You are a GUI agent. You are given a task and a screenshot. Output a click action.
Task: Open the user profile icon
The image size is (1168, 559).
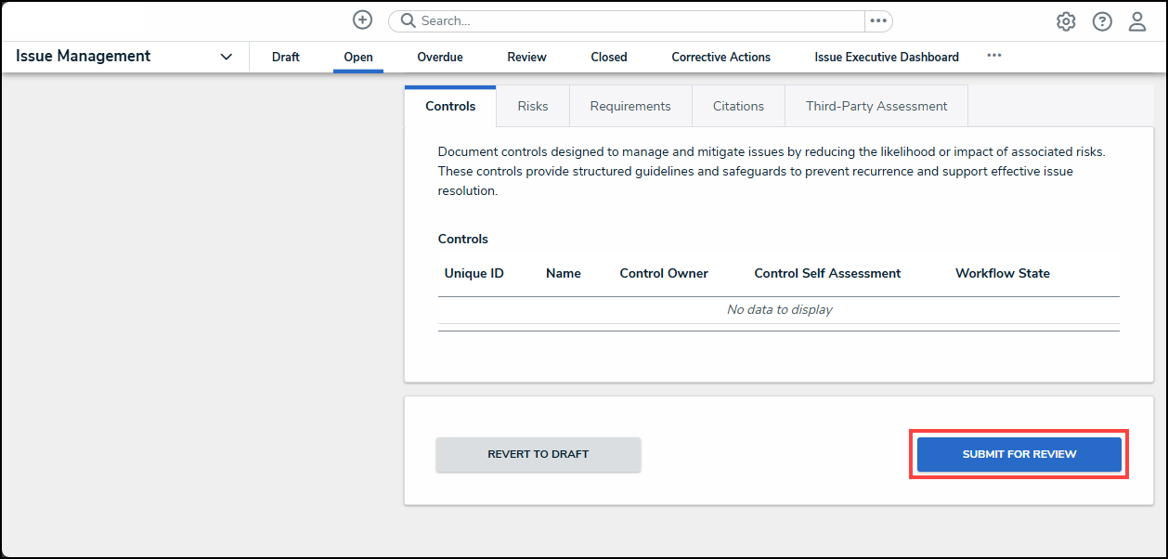[x=1137, y=21]
